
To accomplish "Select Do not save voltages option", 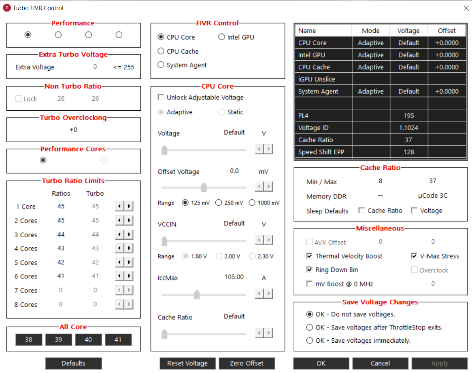I will point(351,314).
